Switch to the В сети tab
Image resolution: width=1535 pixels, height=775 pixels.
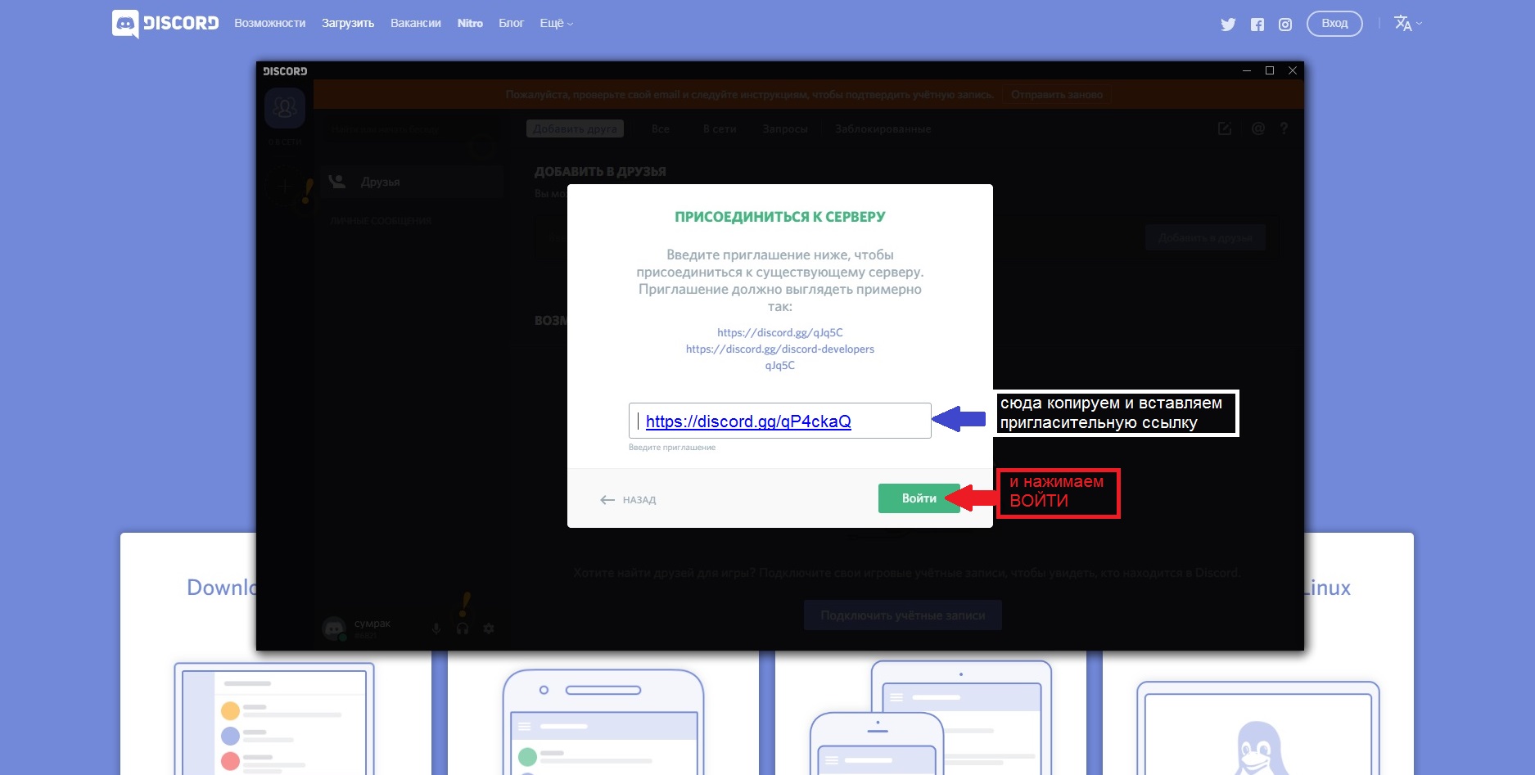pos(720,128)
